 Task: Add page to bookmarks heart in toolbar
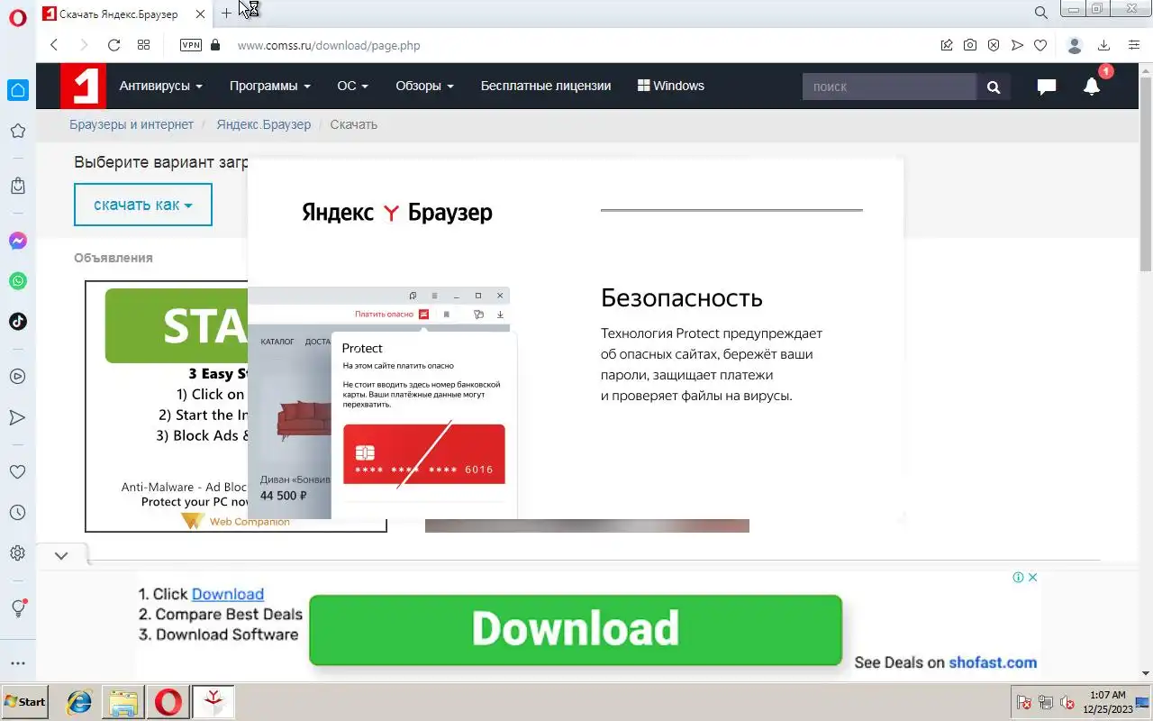(1040, 45)
